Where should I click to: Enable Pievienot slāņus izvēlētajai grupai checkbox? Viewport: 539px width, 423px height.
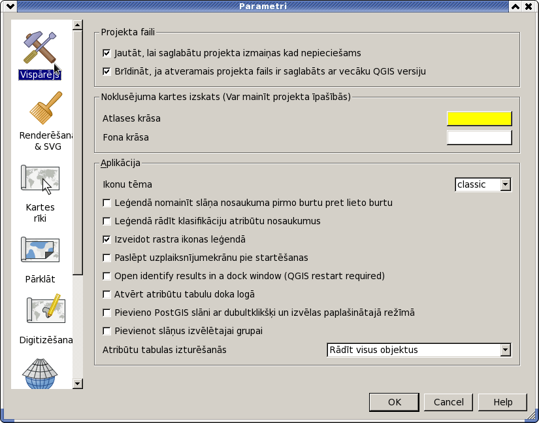coord(106,331)
